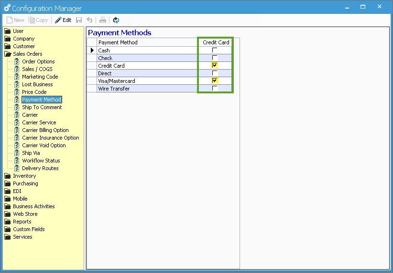The width and height of the screenshot is (393, 273).
Task: Toggle Credit Card checkbox for Check row
Action: 215,58
